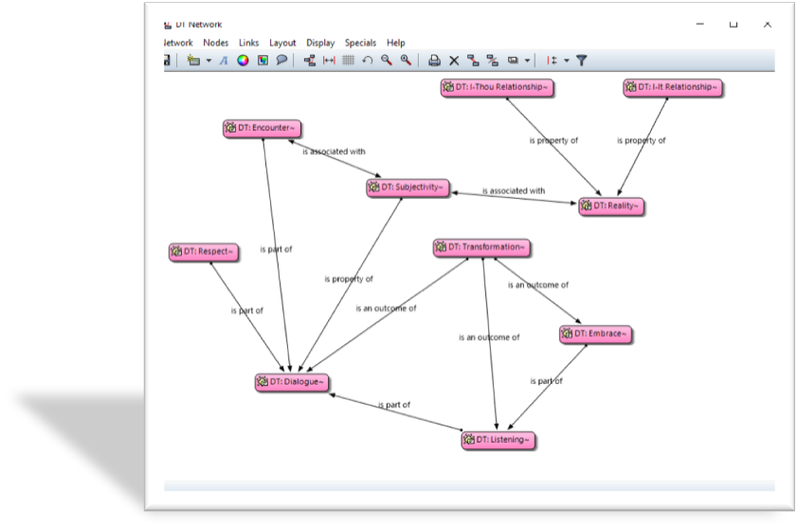Screen dimensions: 797x526
Task: Open the Nodes menu
Action: coord(215,43)
